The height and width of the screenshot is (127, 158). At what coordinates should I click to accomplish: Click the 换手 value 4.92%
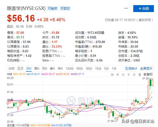132,33
